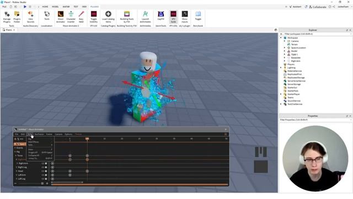Screen dimensions: 353x199
Task: Launch the Moon Animator plugin
Action: pos(61,17)
